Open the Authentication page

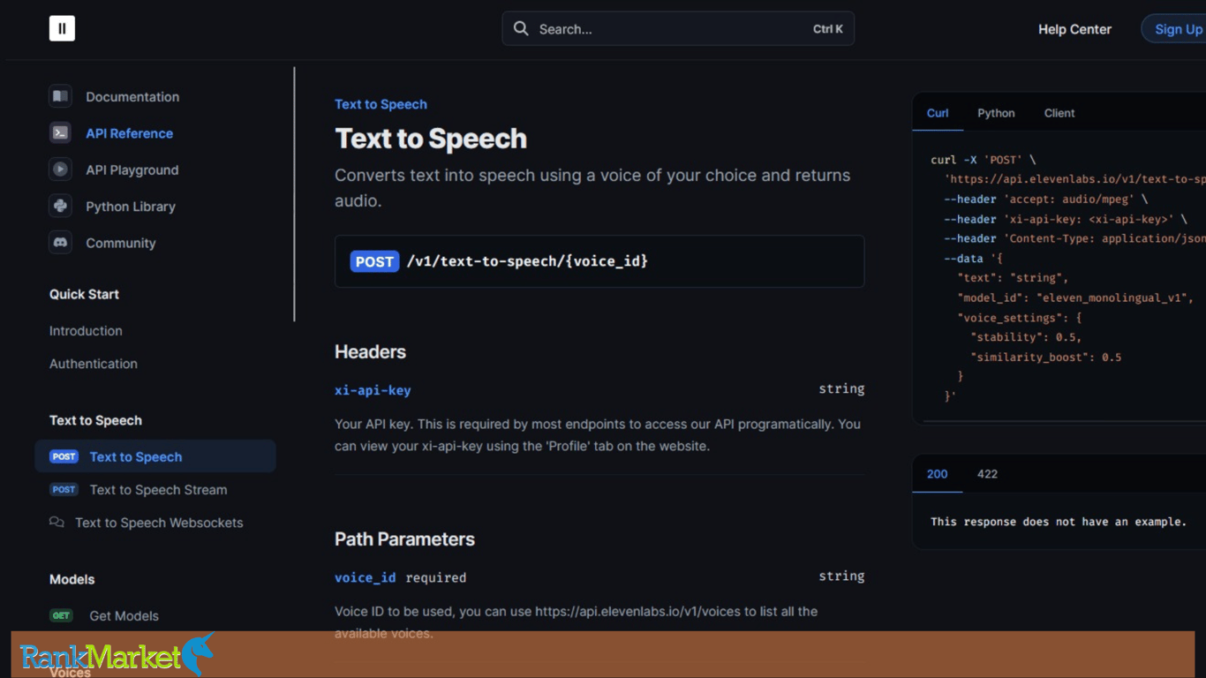[x=94, y=364]
